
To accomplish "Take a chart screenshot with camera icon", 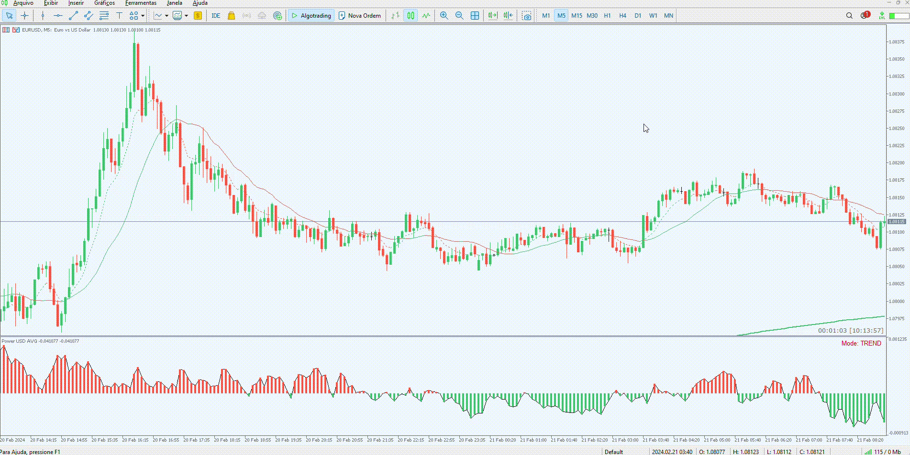I will coord(527,16).
